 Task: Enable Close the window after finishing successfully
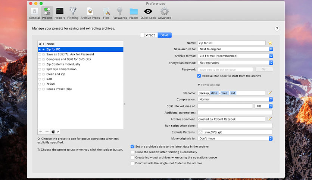[x=132, y=152]
